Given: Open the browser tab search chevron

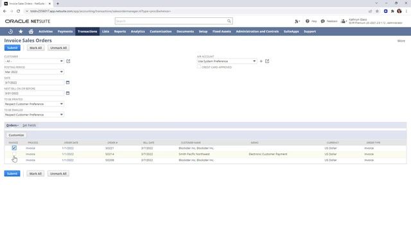Looking at the screenshot, I should pos(376,3).
